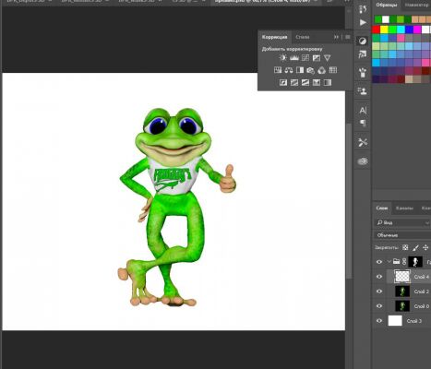431x369 pixels.
Task: Click the mask link icon on the group
Action: (404, 262)
